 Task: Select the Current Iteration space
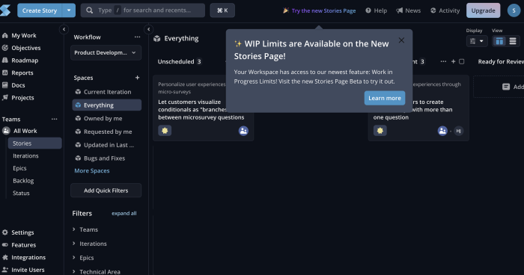tap(106, 92)
